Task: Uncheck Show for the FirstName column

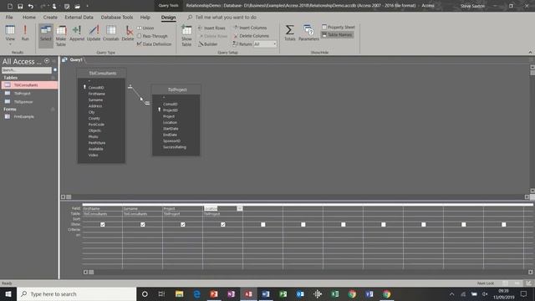Action: pos(103,225)
